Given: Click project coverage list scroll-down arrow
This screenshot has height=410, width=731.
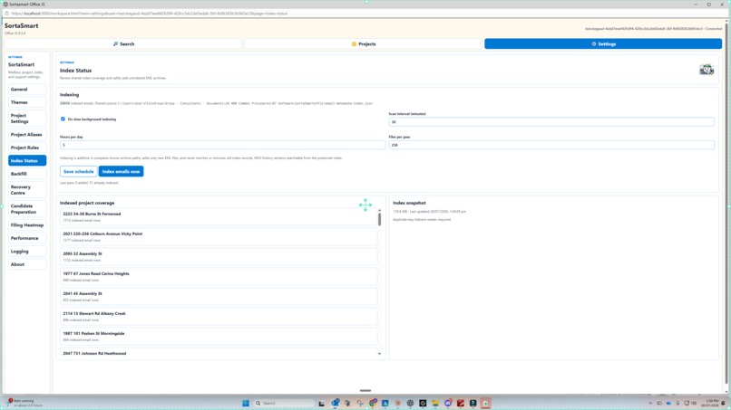Looking at the screenshot, I should (379, 354).
